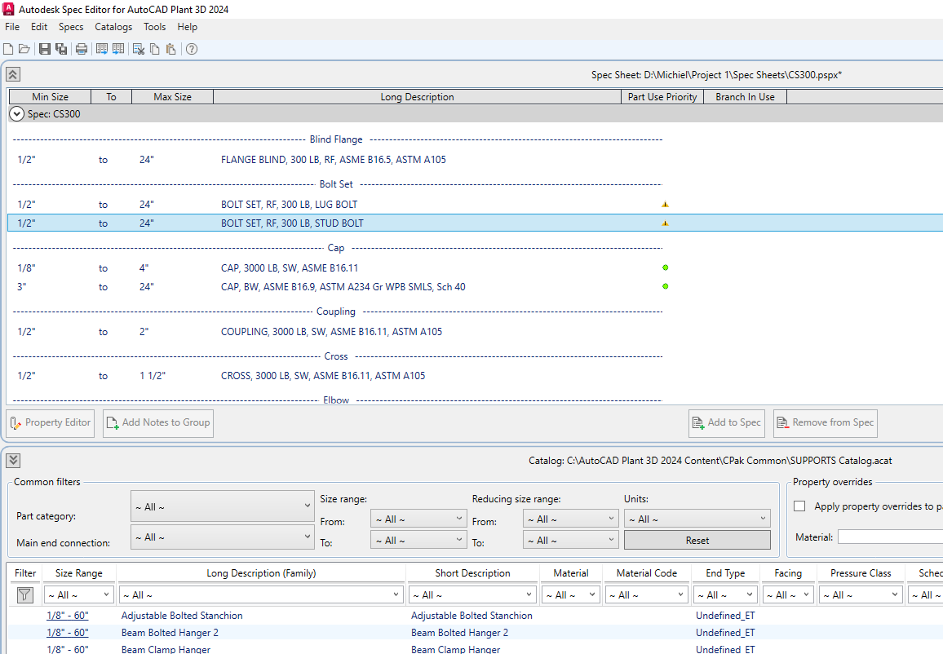The image size is (943, 654).
Task: Select BOLT SET, RF, 300 LB, LUG BOLT row
Action: (475, 205)
